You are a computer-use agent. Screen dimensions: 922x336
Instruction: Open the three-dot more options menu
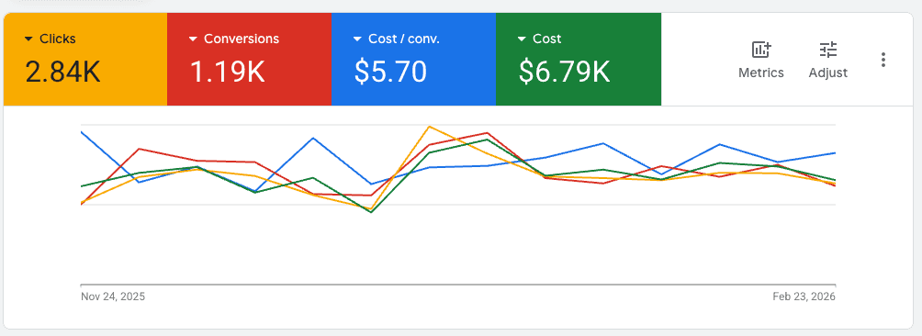[883, 60]
